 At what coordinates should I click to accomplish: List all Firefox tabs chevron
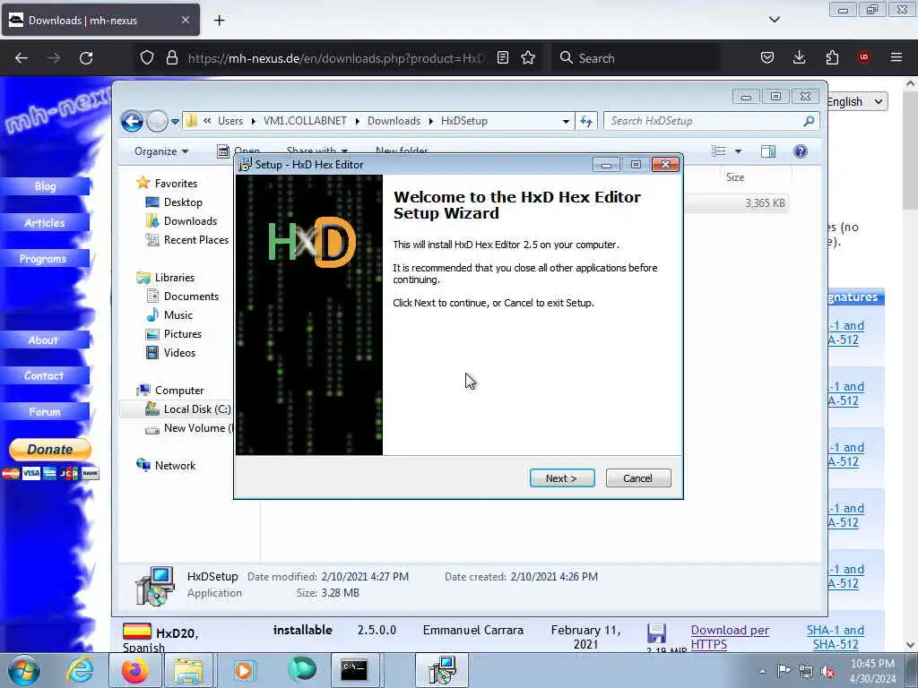775,20
